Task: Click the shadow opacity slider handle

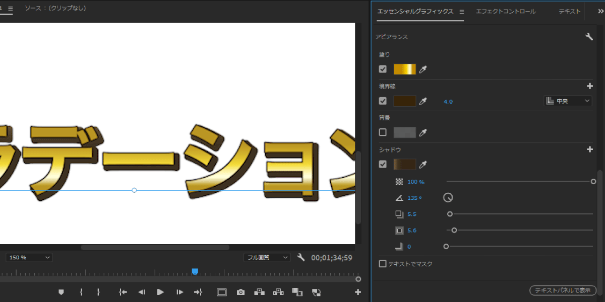Action: (x=593, y=182)
